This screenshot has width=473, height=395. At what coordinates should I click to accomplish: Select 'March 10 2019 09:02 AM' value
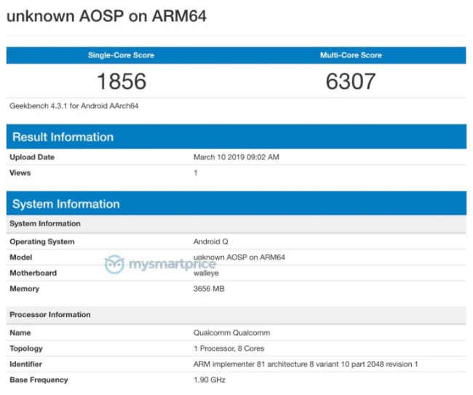coord(236,157)
